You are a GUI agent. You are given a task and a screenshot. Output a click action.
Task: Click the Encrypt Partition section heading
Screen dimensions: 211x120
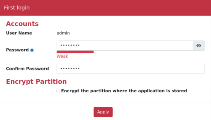click(36, 82)
